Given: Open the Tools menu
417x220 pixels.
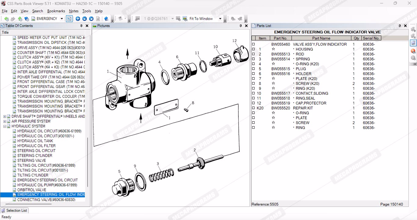Looking at the screenshot, I should [87, 11].
